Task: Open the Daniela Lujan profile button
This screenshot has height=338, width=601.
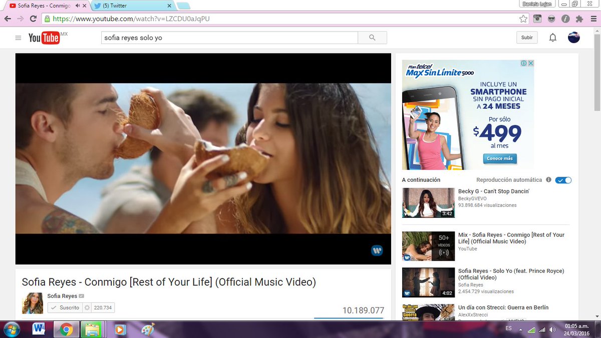Action: pos(537,4)
